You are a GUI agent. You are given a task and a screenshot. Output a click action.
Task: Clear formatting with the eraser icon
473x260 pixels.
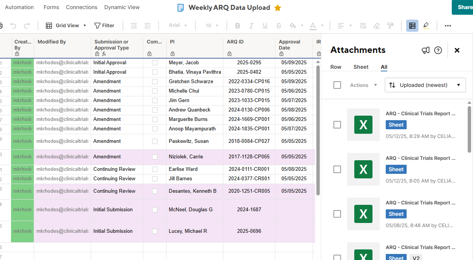(377, 26)
